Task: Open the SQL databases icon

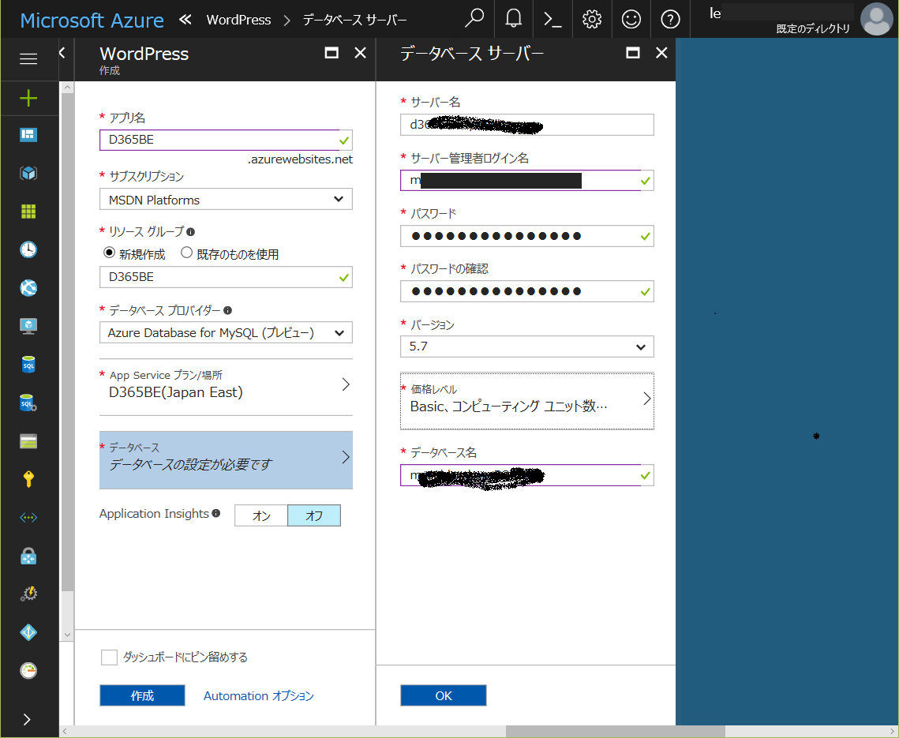Action: pyautogui.click(x=28, y=365)
